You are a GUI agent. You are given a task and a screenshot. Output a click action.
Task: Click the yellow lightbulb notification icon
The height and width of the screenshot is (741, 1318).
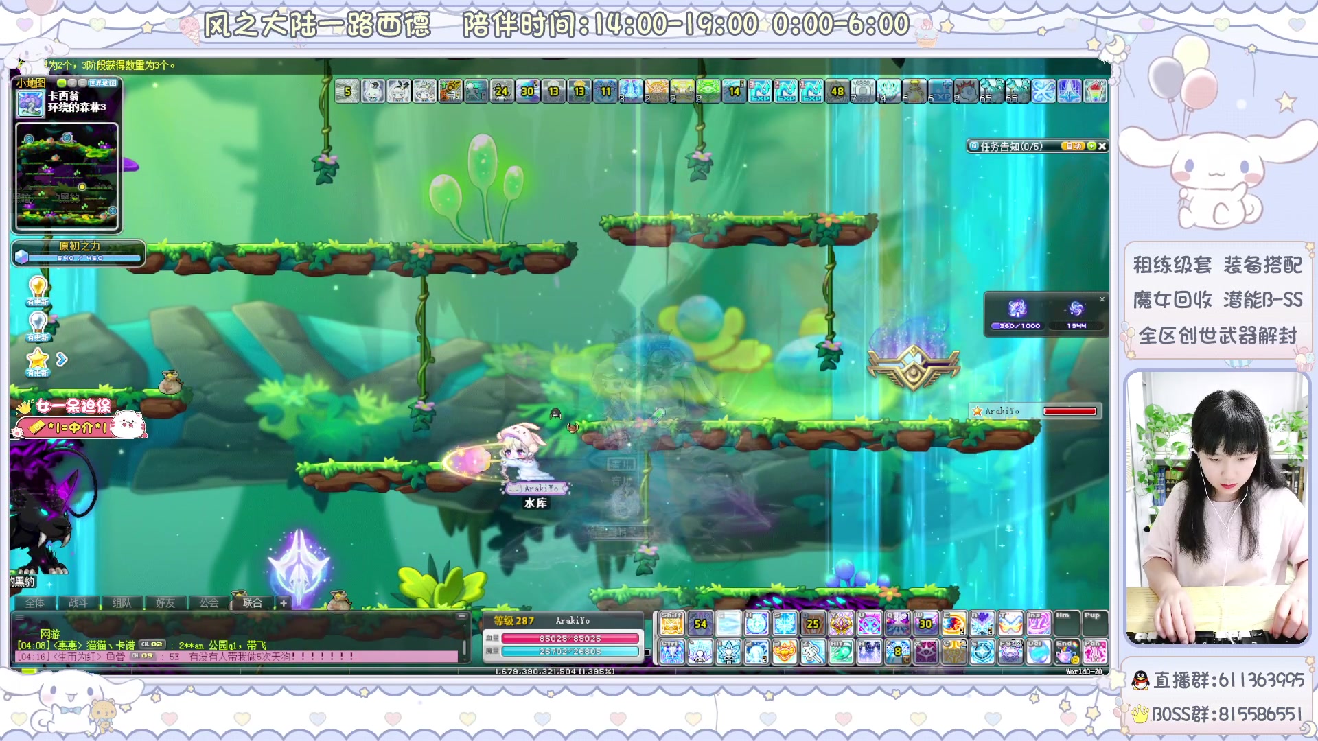[38, 290]
